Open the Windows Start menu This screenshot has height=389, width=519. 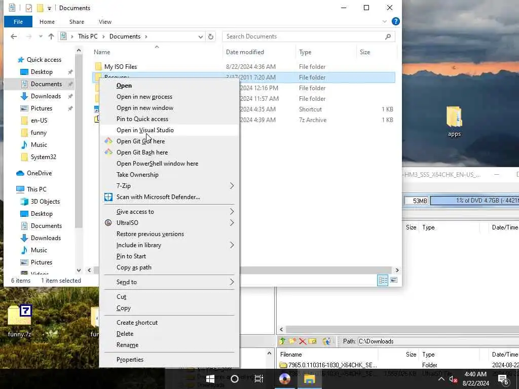(210, 379)
